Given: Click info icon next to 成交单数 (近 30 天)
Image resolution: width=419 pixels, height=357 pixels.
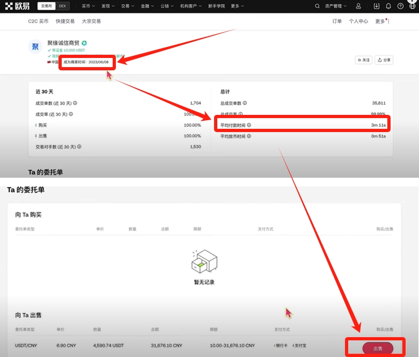Looking at the screenshot, I should tap(75, 103).
